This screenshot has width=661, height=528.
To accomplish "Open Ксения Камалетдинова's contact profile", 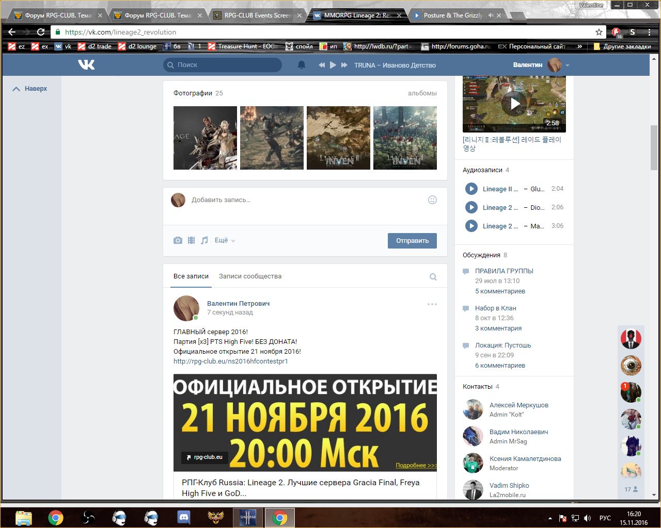I will click(525, 459).
